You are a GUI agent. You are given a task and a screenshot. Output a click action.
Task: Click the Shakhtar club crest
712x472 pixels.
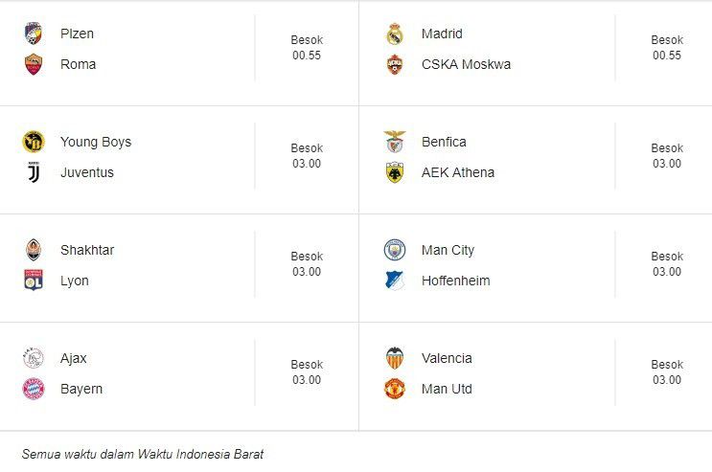coord(34,250)
